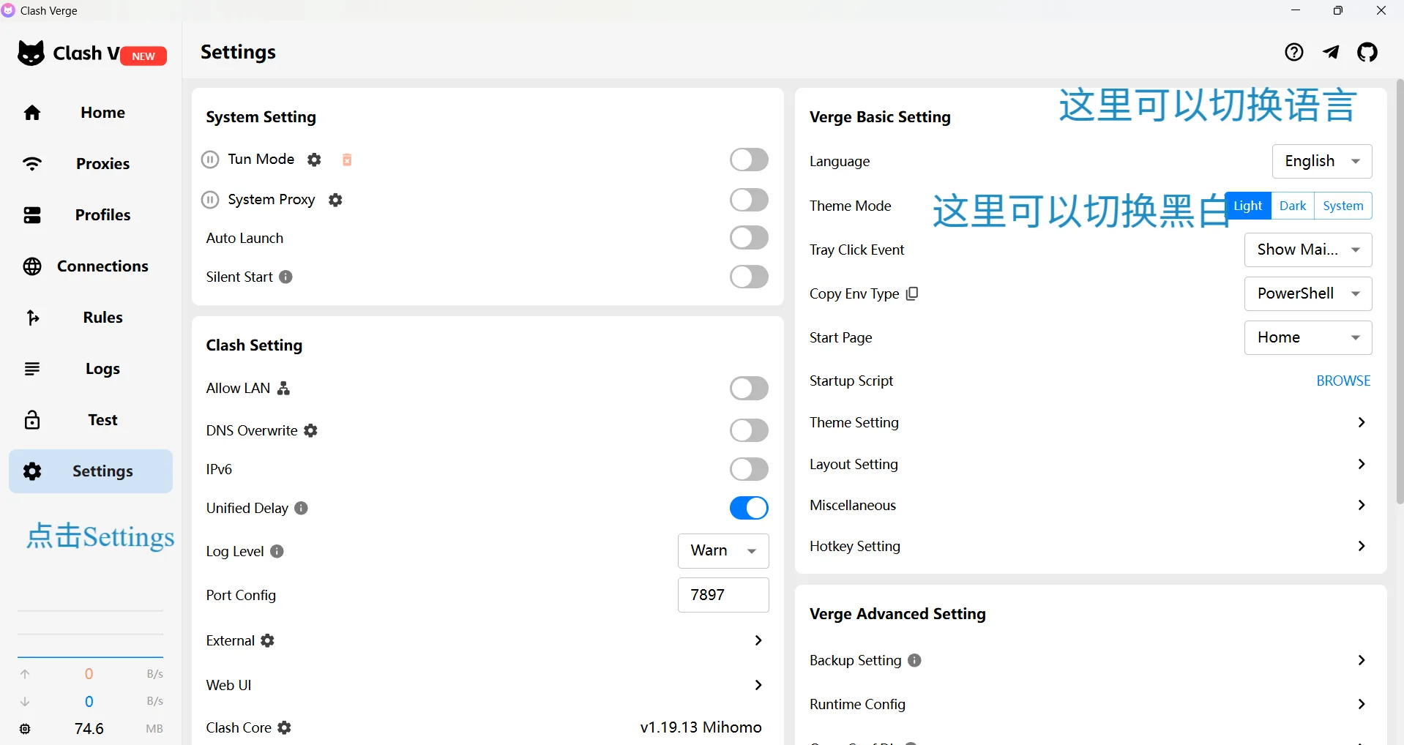This screenshot has width=1404, height=745.
Task: Toggle DNS Overwrite switch
Action: [749, 430]
